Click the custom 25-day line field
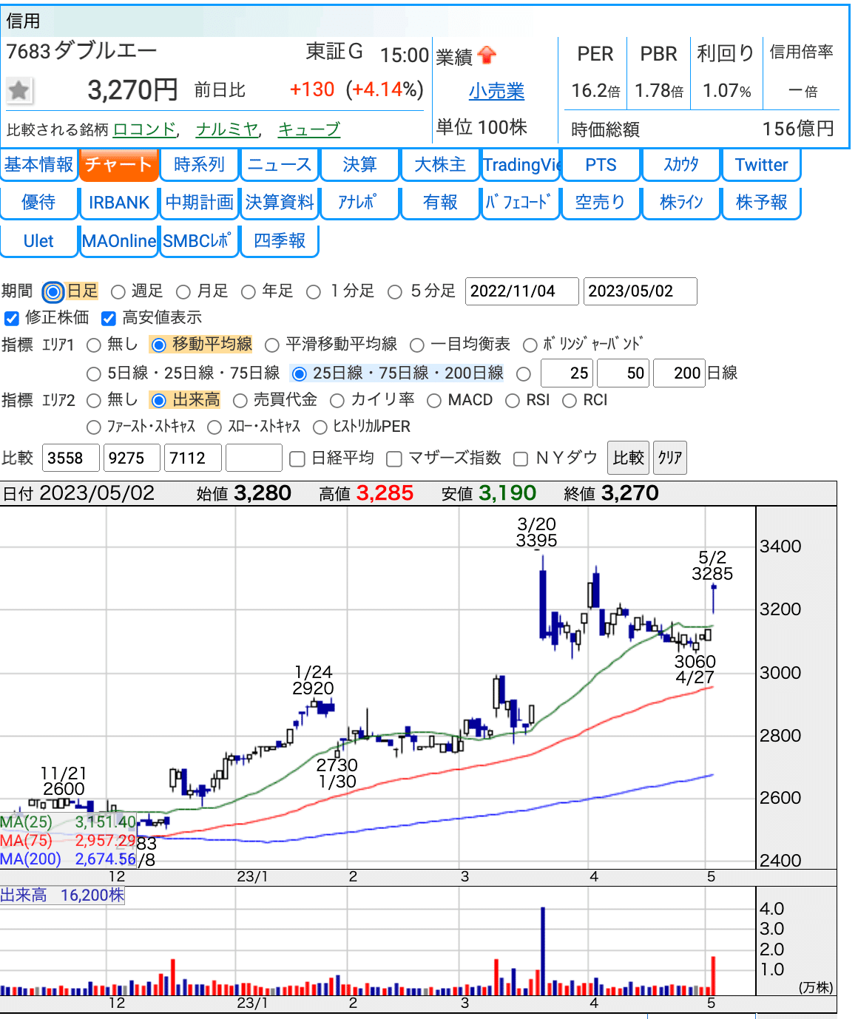The image size is (858, 1019). (x=567, y=373)
